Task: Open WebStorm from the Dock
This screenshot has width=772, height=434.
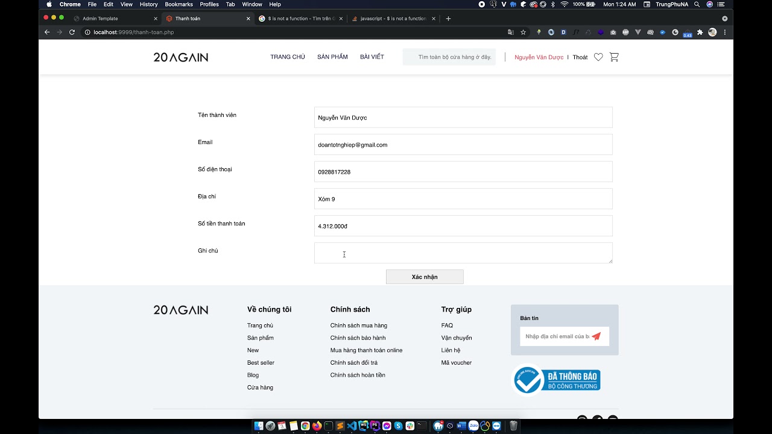Action: point(363,426)
